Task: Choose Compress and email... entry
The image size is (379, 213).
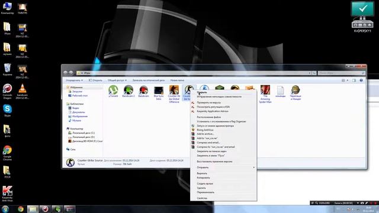Action: 224,143
